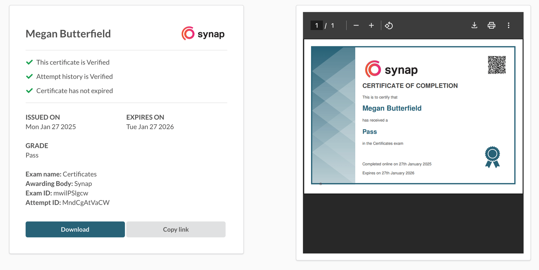Viewport: 539px width, 270px height.
Task: Click 'Megan Butterfield' on the certificate
Action: [392, 108]
